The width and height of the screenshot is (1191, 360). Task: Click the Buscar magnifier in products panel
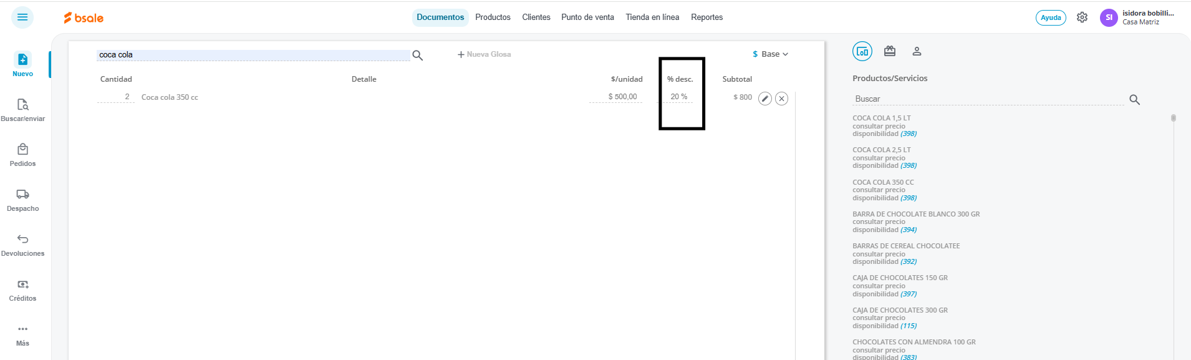click(1134, 100)
